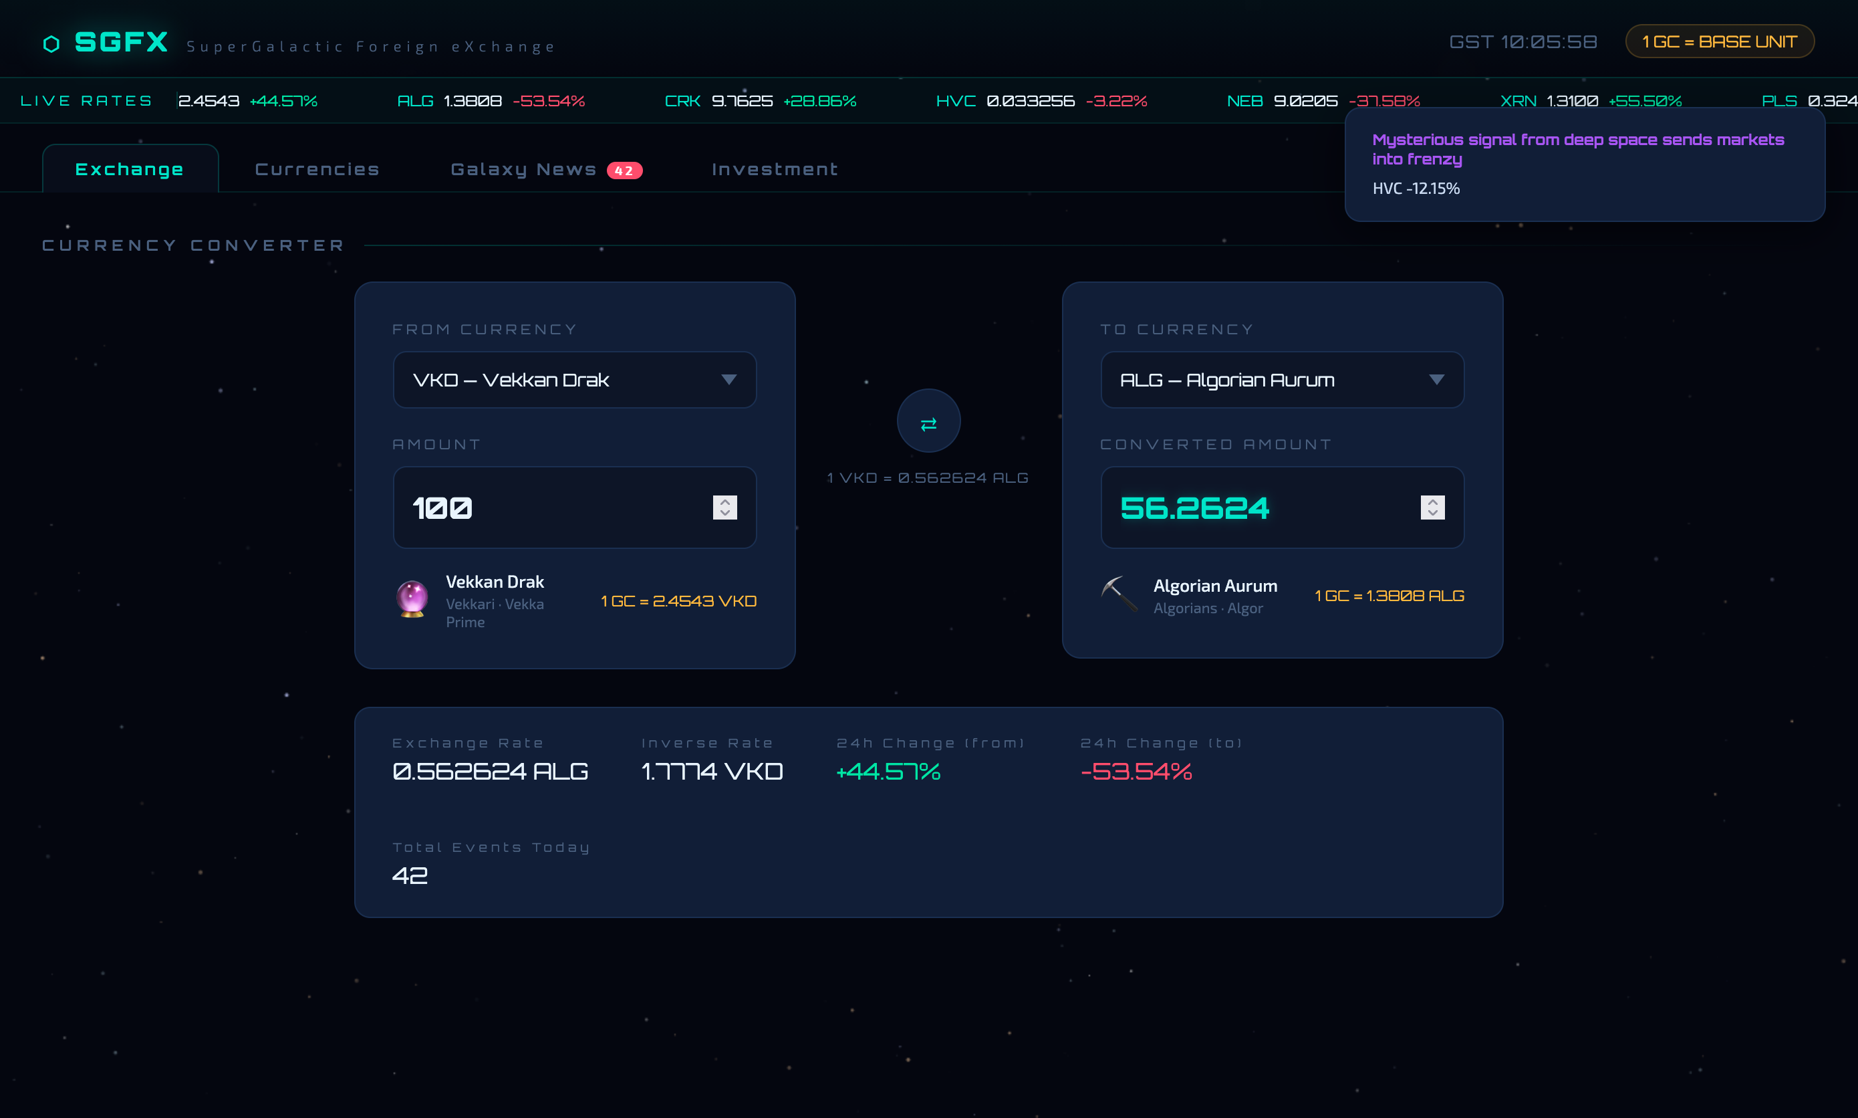Screen dimensions: 1858x1118
Task: Click the PLS ticker entry
Action: (1809, 101)
